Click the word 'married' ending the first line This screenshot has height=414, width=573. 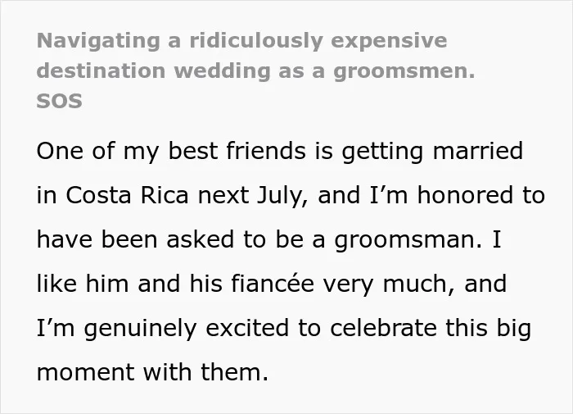[x=477, y=151]
